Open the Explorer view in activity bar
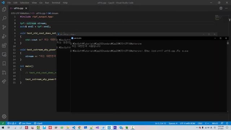 click(x=4, y=9)
